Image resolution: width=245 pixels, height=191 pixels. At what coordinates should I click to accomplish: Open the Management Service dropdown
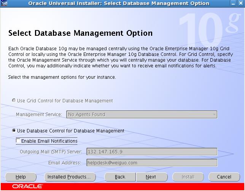142,115
